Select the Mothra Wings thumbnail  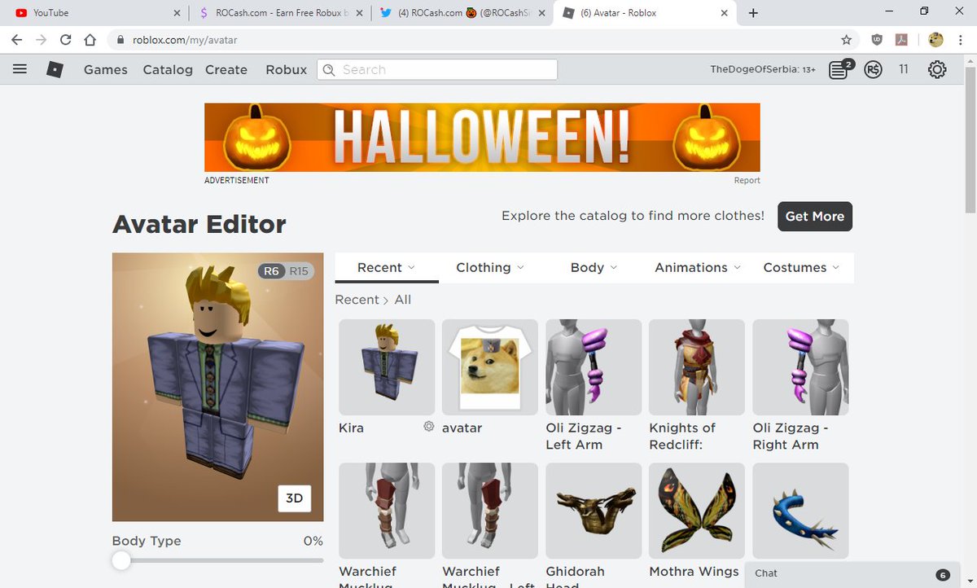697,511
